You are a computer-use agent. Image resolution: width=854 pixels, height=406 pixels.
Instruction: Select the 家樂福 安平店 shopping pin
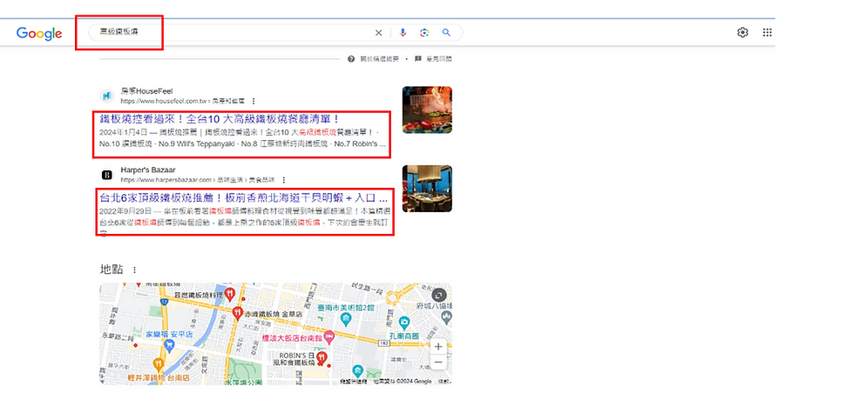pos(169,346)
